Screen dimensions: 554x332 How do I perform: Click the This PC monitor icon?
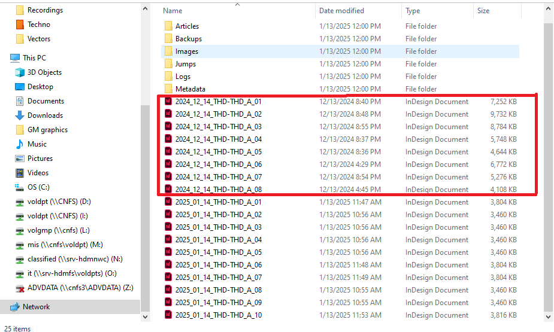click(14, 58)
